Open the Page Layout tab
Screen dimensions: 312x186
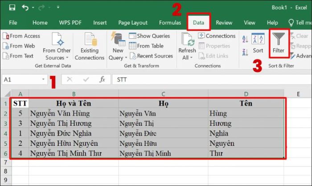click(133, 22)
